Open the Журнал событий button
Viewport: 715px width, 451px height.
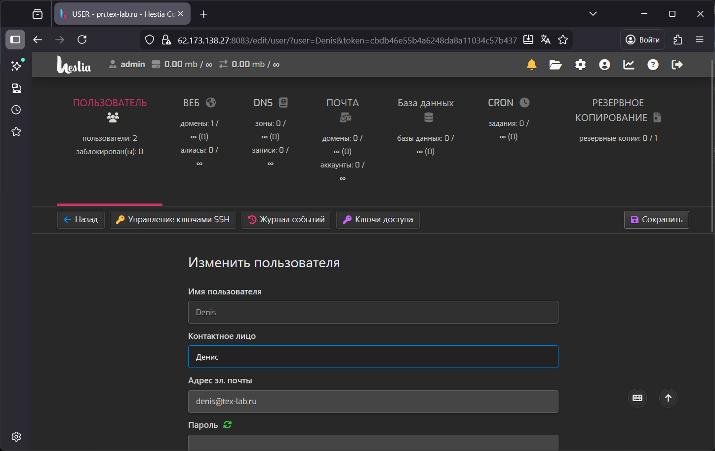click(x=286, y=220)
